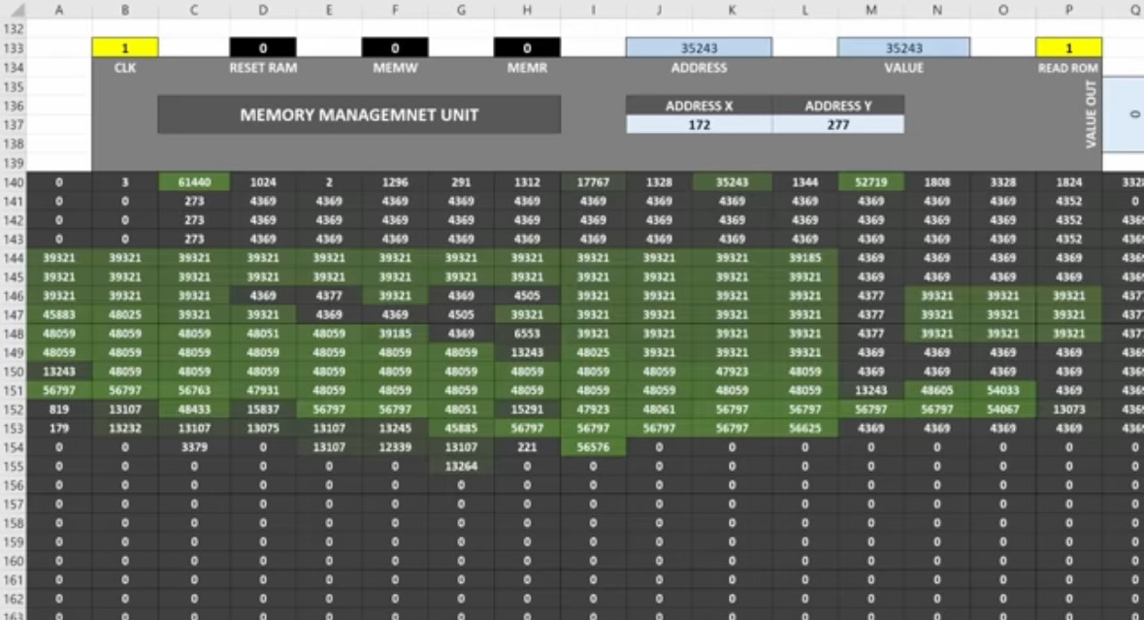
Task: Select row 154 header
Action: (x=13, y=447)
